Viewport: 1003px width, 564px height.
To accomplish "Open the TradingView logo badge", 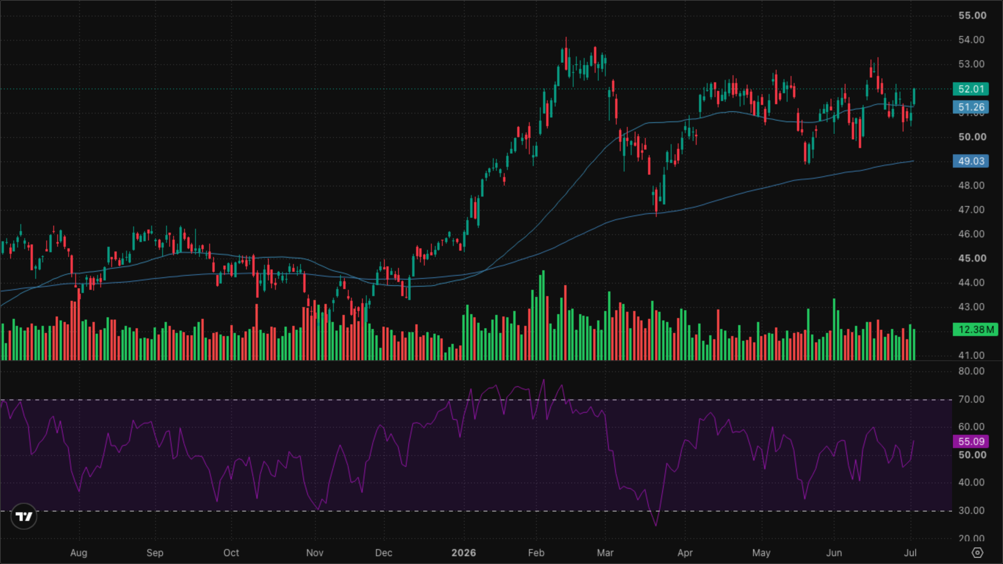I will [24, 516].
